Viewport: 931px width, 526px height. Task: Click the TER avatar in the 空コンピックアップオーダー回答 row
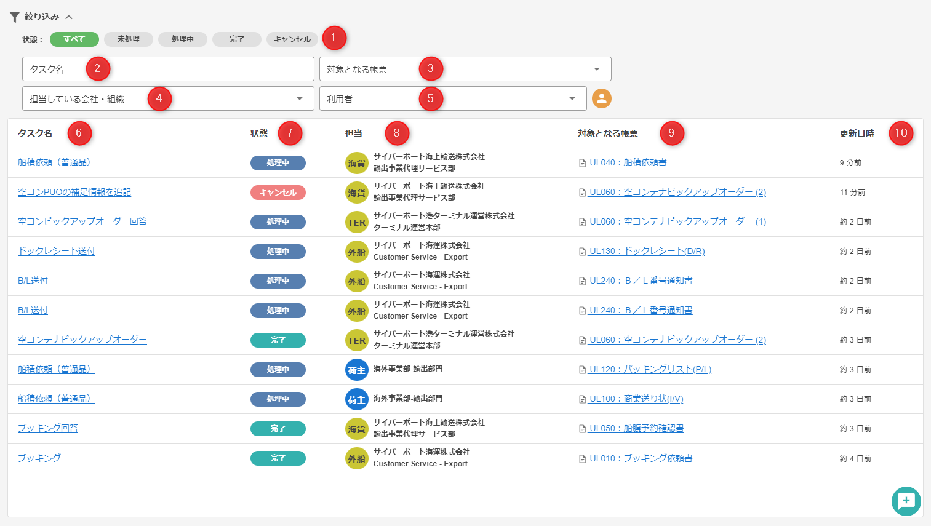tap(356, 222)
